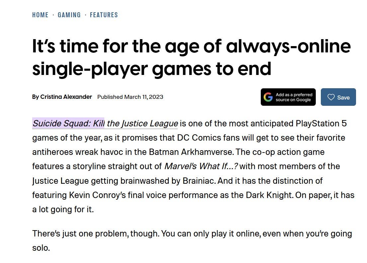The image size is (367, 263).
Task: Navigate to the FEATURES breadcrumb
Action: point(104,15)
